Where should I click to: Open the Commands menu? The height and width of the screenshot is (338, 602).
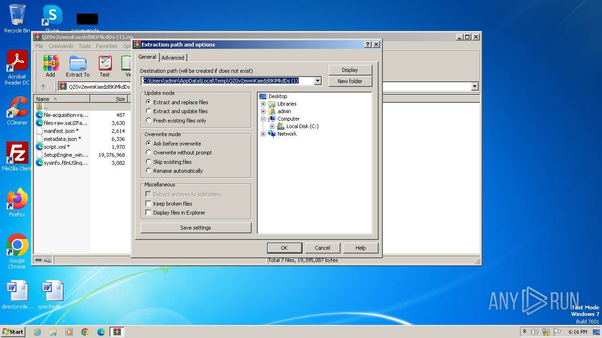click(x=61, y=46)
